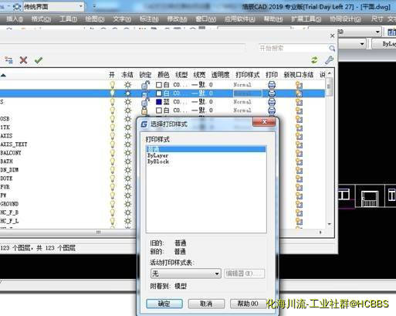Click the green checkmark set current icon
Viewport: 396px width, 316px height.
[39, 60]
